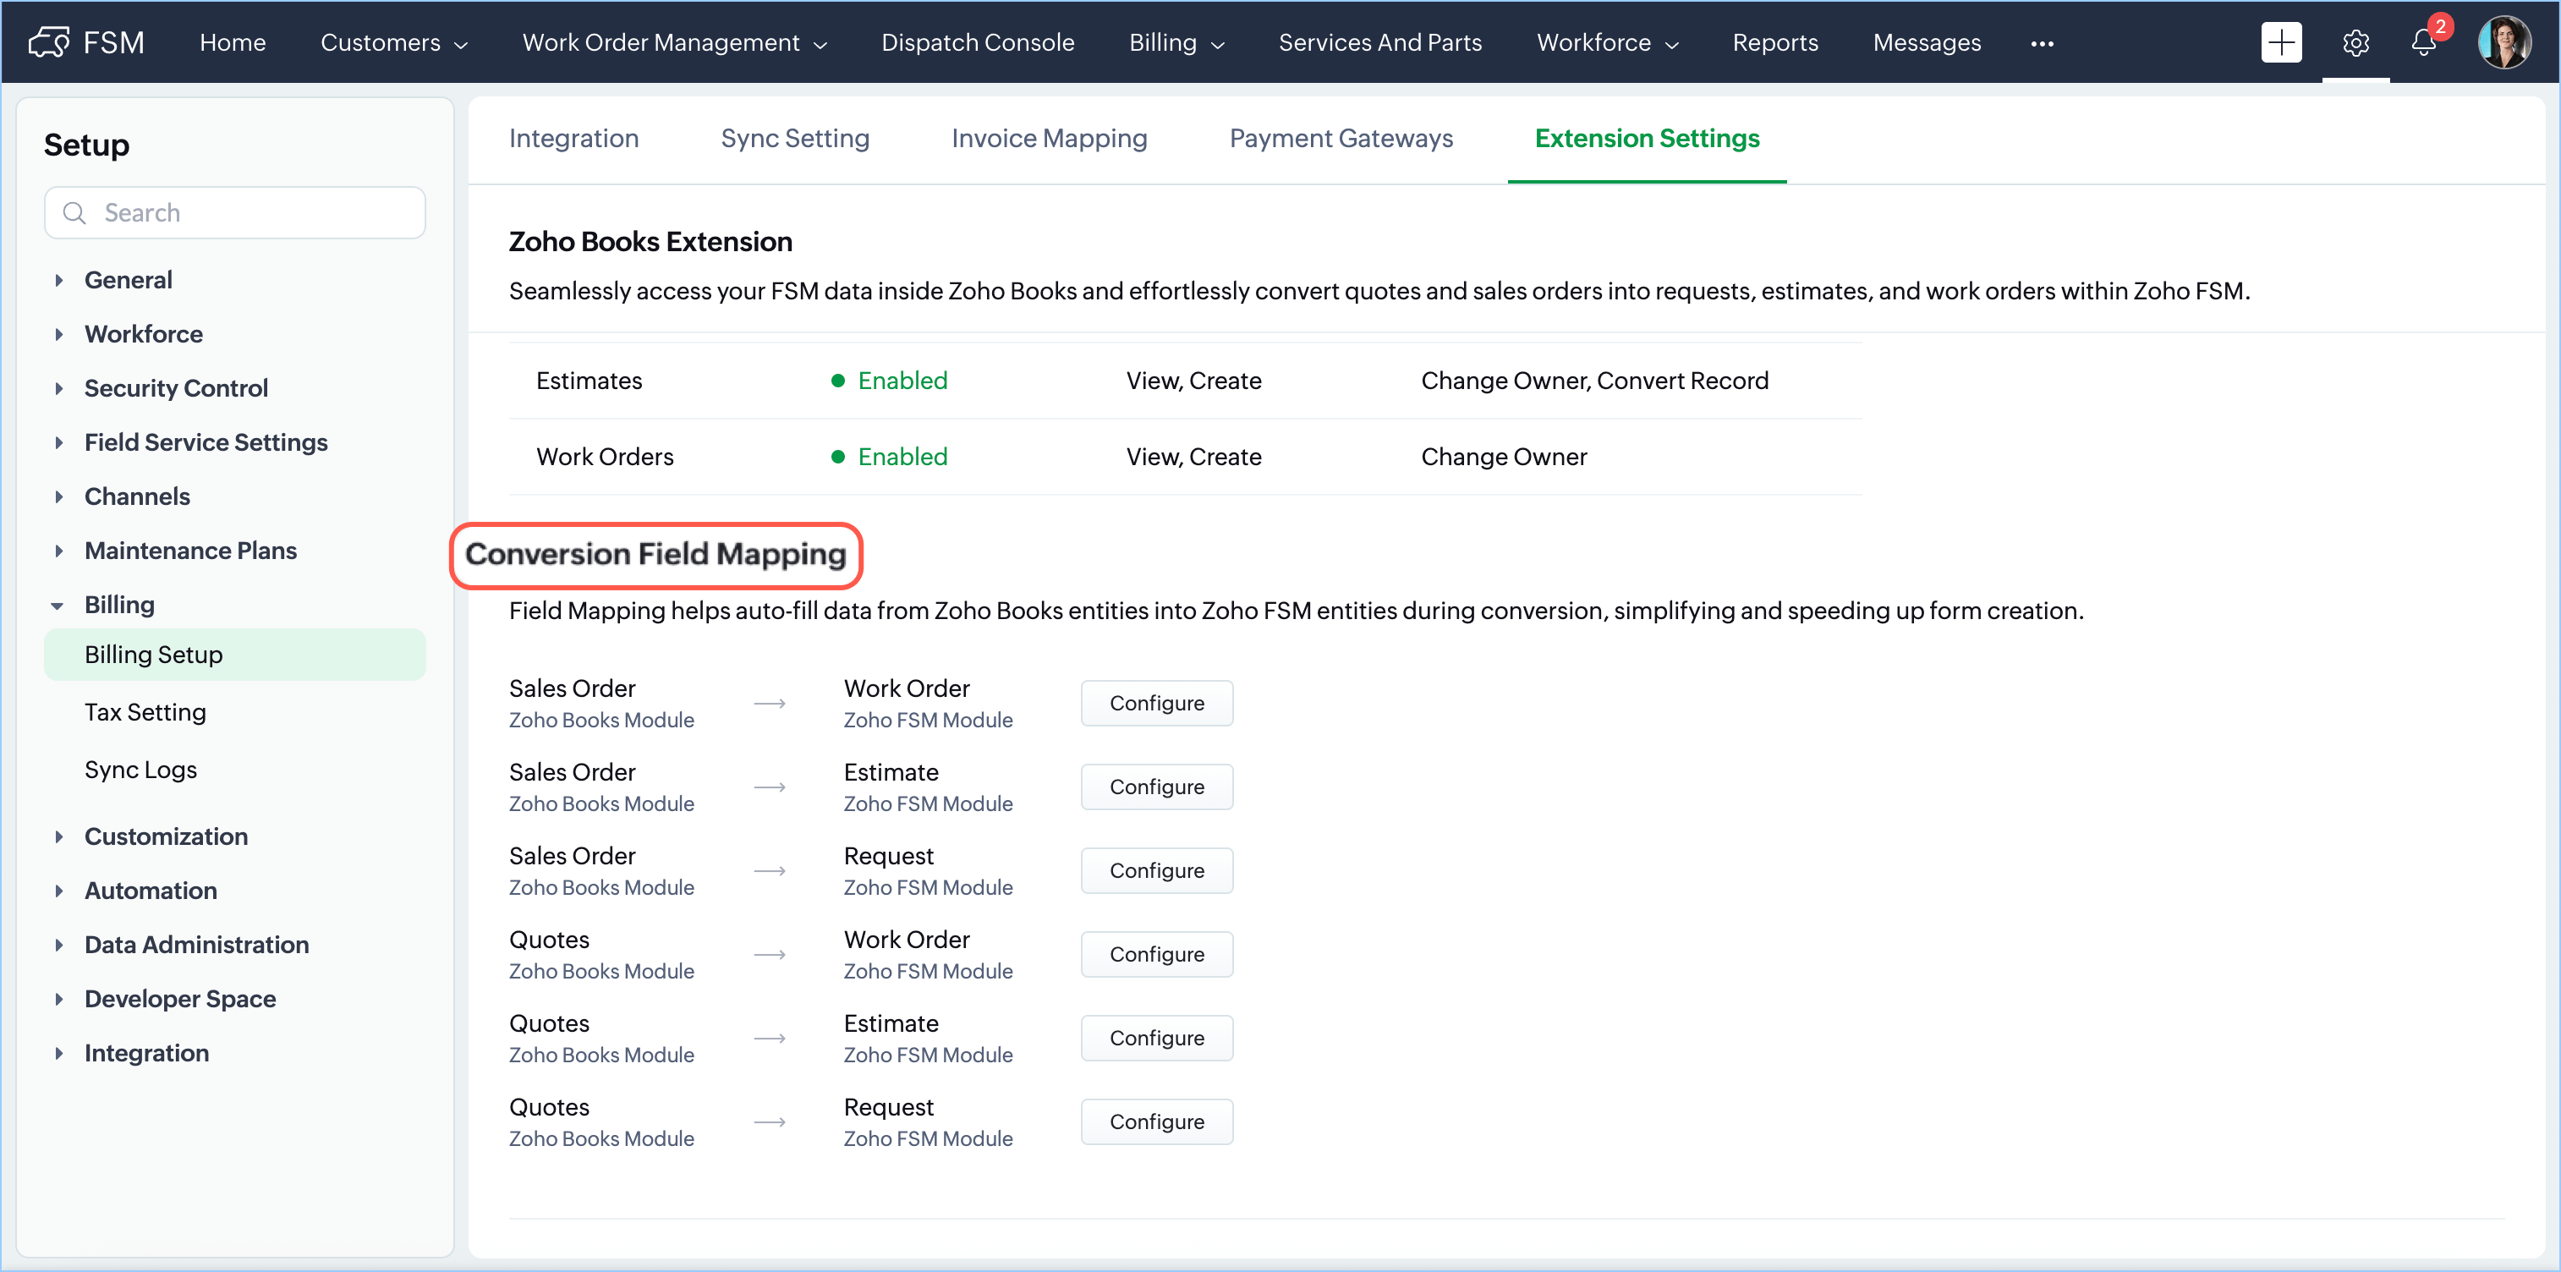Switch to the Invoice Mapping tab

[x=1049, y=138]
